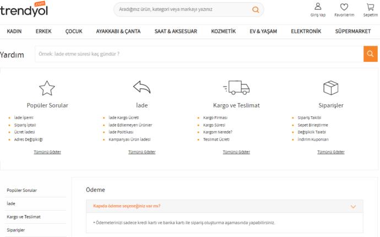The height and width of the screenshot is (237, 380).
Task: Focus the Yardım help search field
Action: pyautogui.click(x=199, y=54)
